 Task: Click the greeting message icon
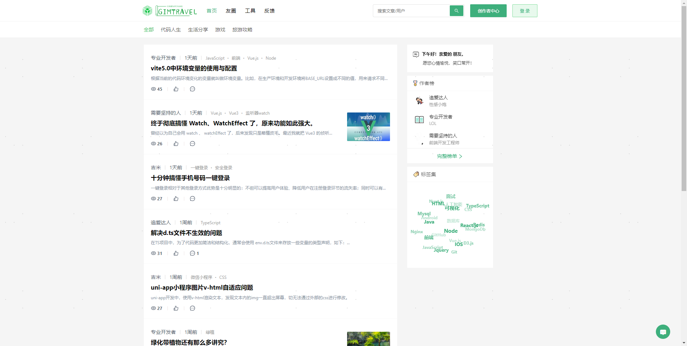(416, 54)
